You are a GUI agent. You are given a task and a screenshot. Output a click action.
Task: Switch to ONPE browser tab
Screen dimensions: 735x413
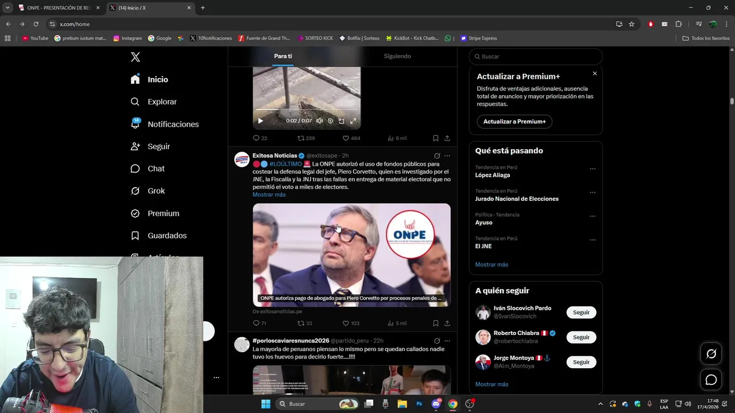click(59, 8)
